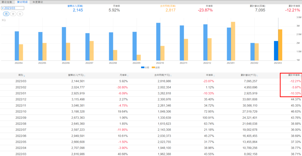Select the 2022/11 table row period
Image resolution: width=302 pixels, height=156 pixels.
click(21, 106)
